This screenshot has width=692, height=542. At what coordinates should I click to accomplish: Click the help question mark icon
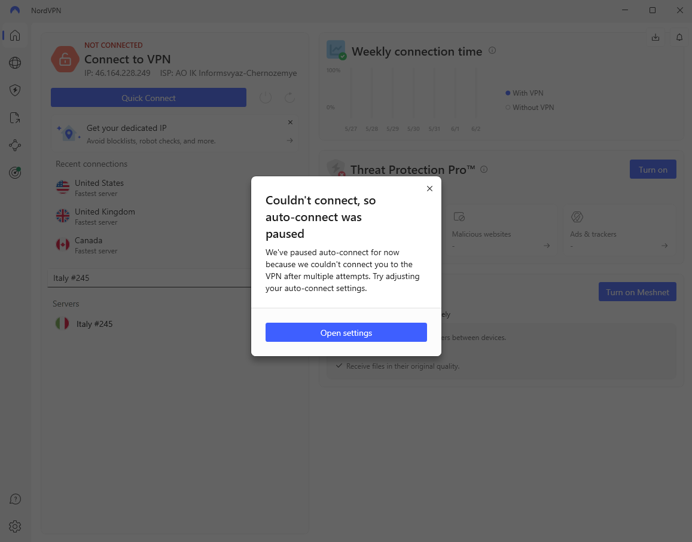point(15,499)
